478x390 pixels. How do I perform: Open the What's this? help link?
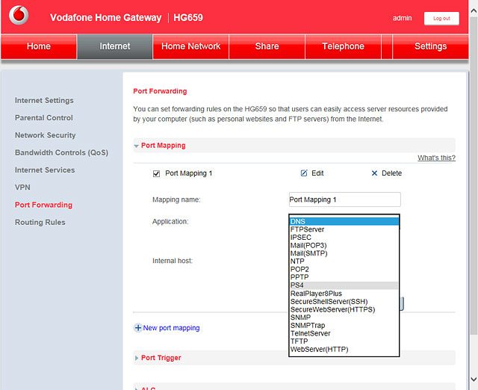coord(436,158)
